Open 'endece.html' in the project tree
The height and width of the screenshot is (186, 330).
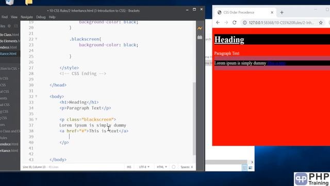[9, 144]
